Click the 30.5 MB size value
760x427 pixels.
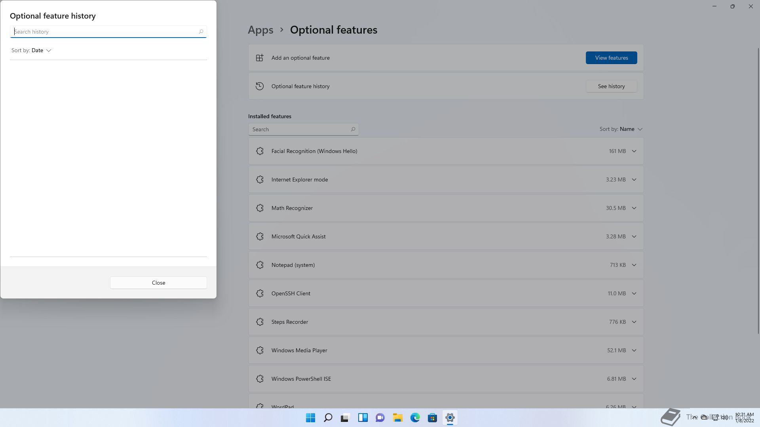[616, 208]
